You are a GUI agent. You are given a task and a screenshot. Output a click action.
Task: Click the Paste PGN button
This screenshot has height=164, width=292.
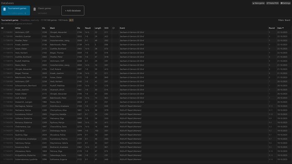pyautogui.click(x=272, y=3)
